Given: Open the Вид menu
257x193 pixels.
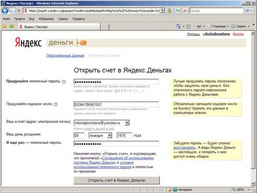Looking at the screenshot, I should tap(32, 19).
